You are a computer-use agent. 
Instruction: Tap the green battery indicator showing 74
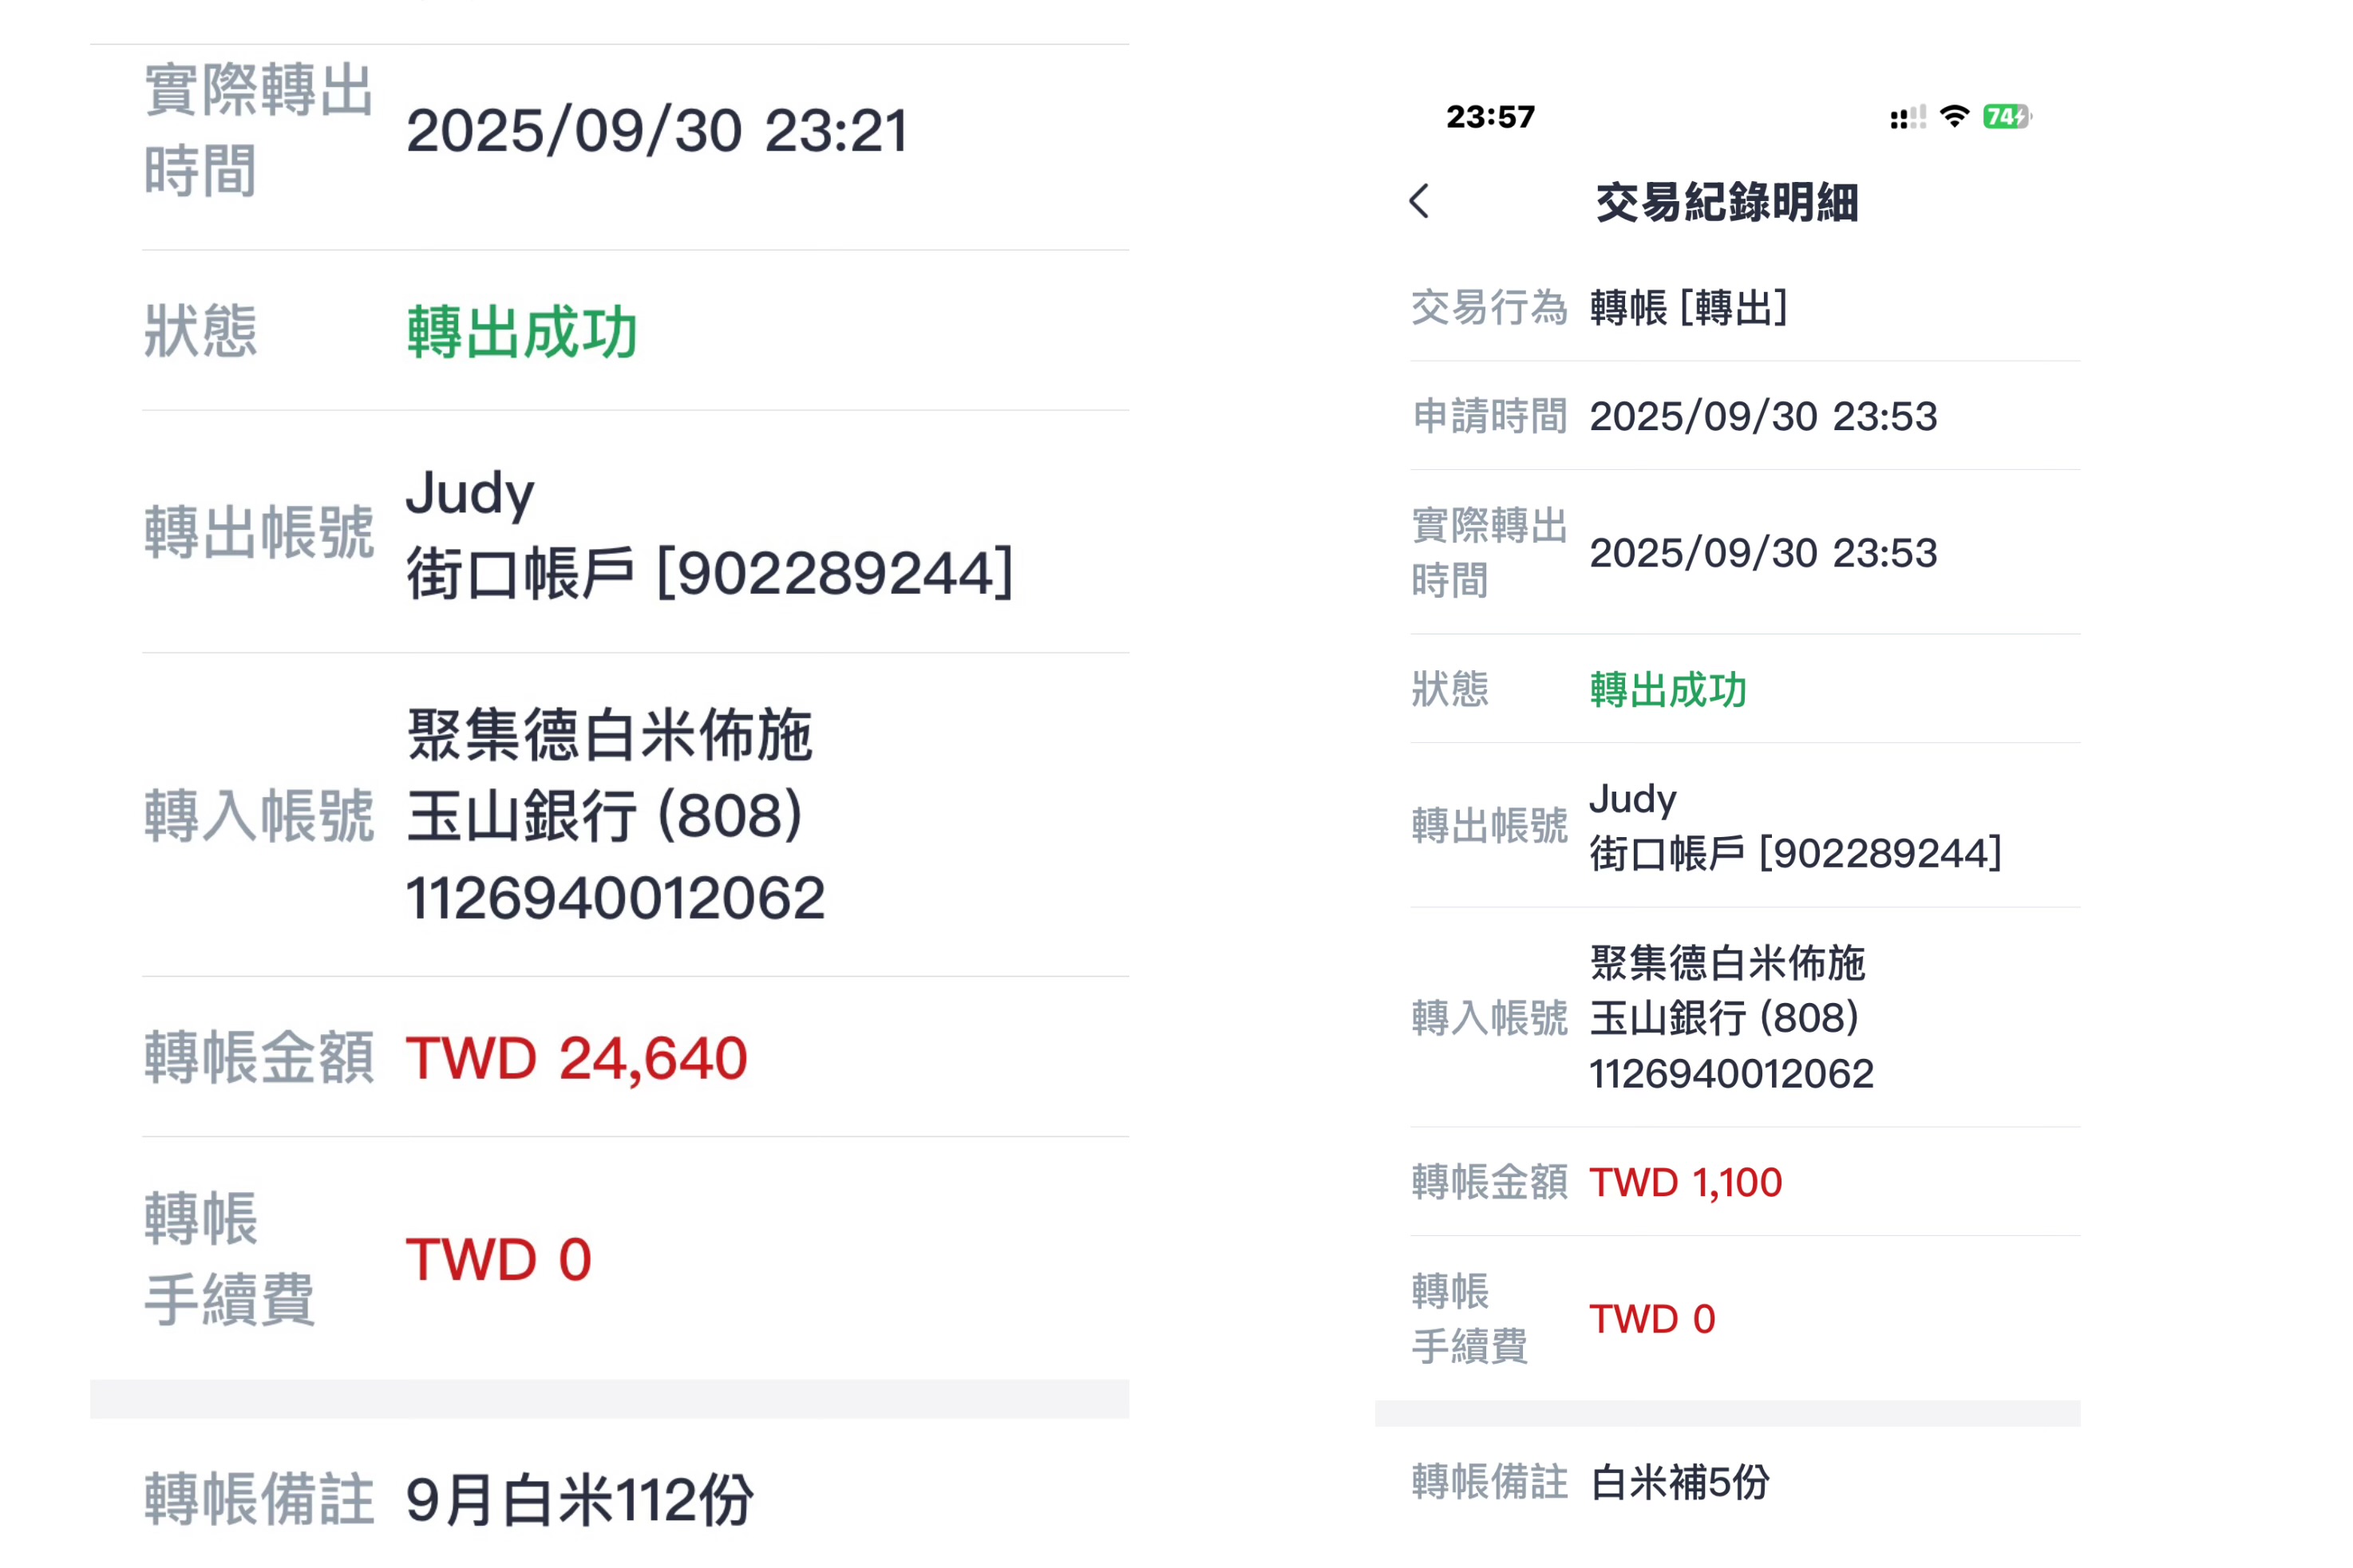pos(2006,117)
